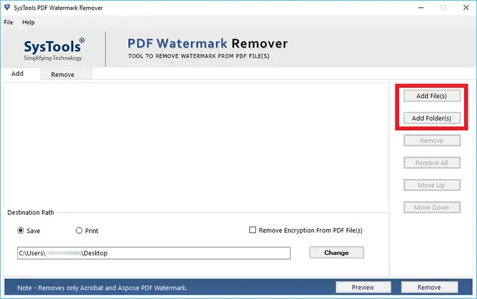Click the Destination Path group label
Image resolution: width=477 pixels, height=299 pixels.
click(x=31, y=212)
